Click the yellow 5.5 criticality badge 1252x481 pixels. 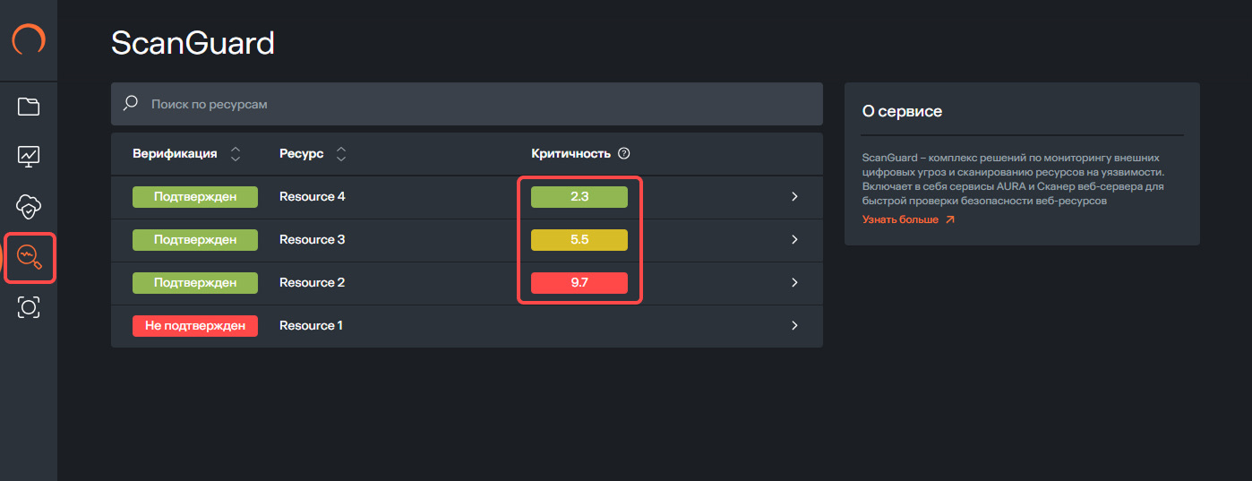(x=579, y=239)
